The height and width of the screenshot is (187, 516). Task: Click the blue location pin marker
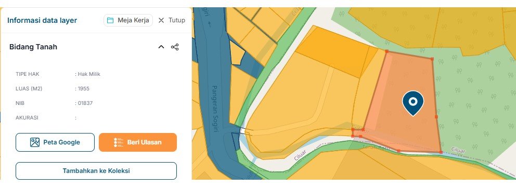point(413,103)
